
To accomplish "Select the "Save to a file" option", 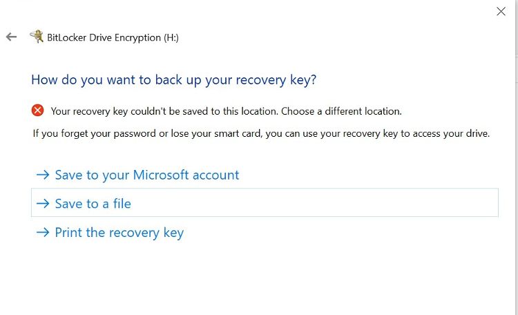I will pos(93,204).
